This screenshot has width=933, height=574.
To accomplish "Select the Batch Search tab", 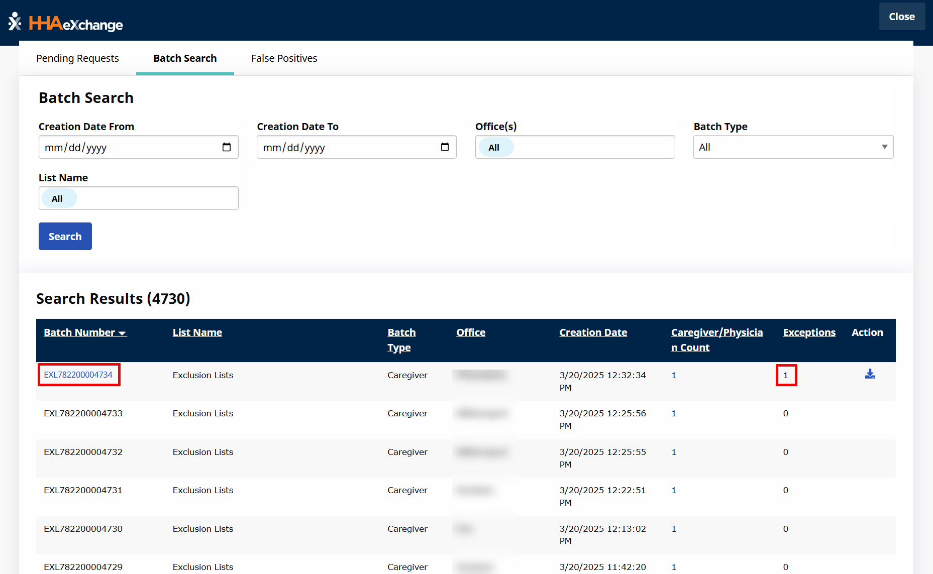I will (185, 58).
